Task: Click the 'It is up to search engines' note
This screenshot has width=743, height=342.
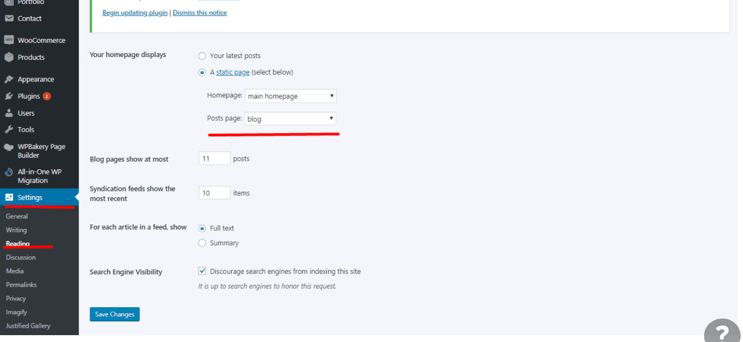Action: (267, 286)
